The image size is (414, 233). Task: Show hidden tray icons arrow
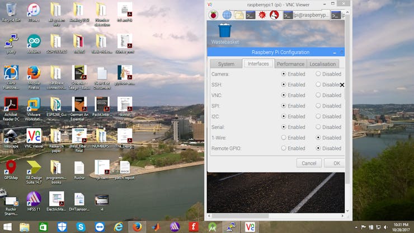(356, 227)
